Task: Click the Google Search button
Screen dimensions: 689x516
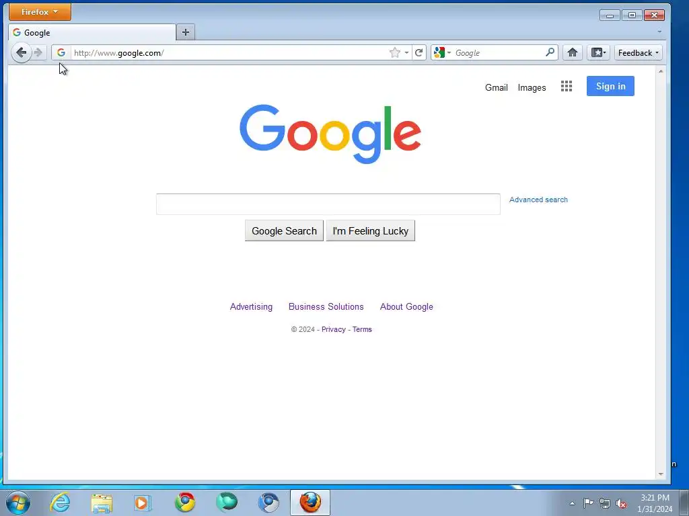Action: tap(284, 231)
